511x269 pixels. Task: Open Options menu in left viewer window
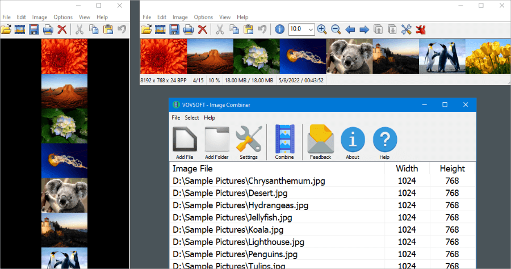click(x=63, y=17)
